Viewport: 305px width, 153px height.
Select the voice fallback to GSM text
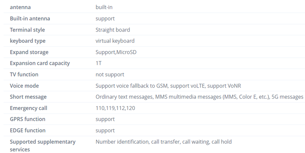pyautogui.click(x=131, y=86)
